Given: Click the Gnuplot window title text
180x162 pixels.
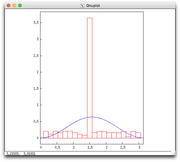Looking at the screenshot, I should click(x=93, y=6).
